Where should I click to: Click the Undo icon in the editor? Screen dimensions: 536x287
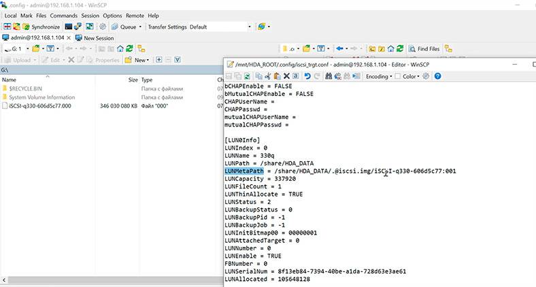[x=307, y=76]
